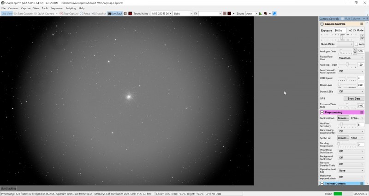Image resolution: width=369 pixels, height=196 pixels.
Task: Click Browse button for Apply Flat
Action: point(343,138)
